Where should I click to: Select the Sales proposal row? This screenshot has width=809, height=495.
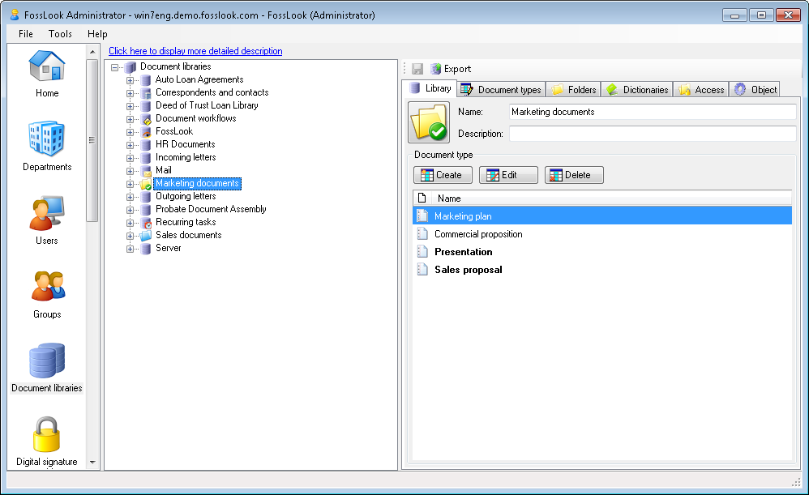602,270
